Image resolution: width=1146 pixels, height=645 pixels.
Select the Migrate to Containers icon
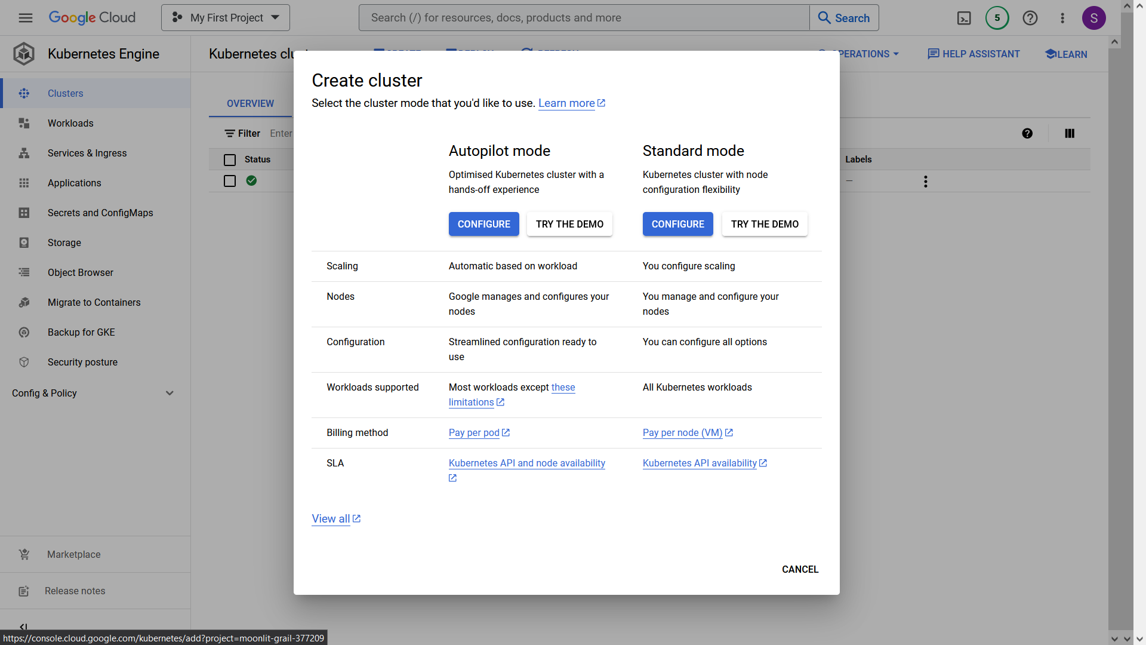[x=24, y=302]
